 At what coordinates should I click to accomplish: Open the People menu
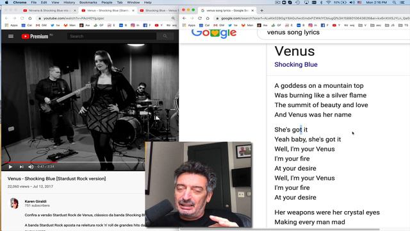coord(107,3)
